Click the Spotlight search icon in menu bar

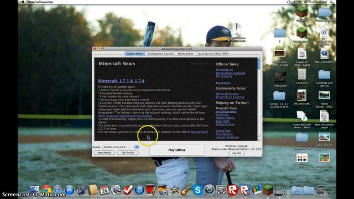point(331,2)
